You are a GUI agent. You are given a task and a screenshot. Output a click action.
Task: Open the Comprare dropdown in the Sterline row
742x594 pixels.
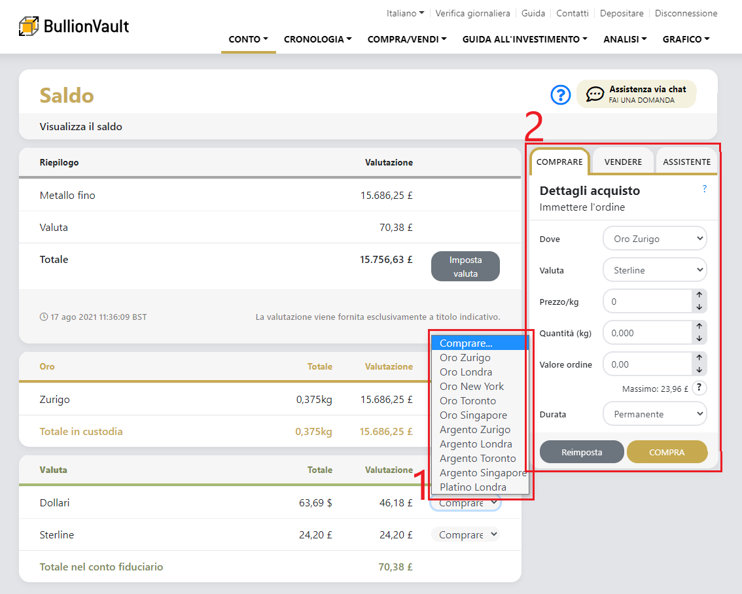tap(465, 535)
